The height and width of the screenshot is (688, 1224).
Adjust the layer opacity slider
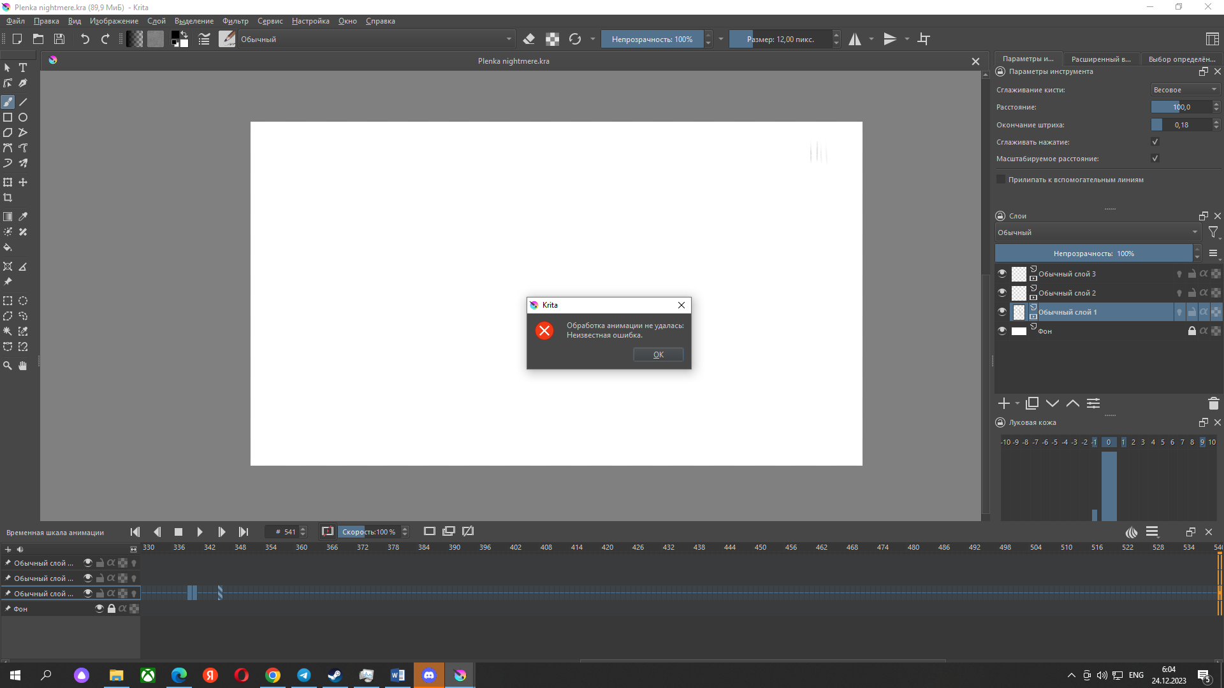click(1094, 254)
